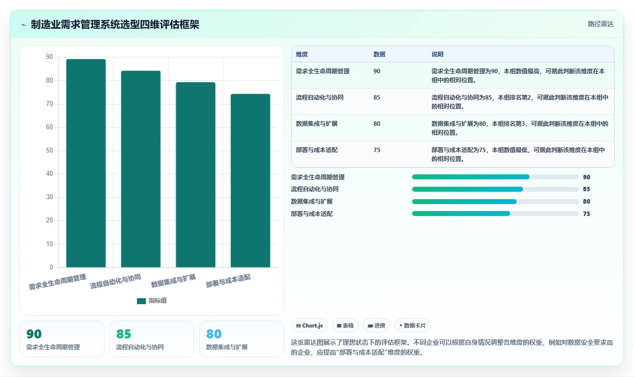The width and height of the screenshot is (634, 377).
Task: Click the 部署与成本适配 progress bar showing 75
Action: pos(495,214)
